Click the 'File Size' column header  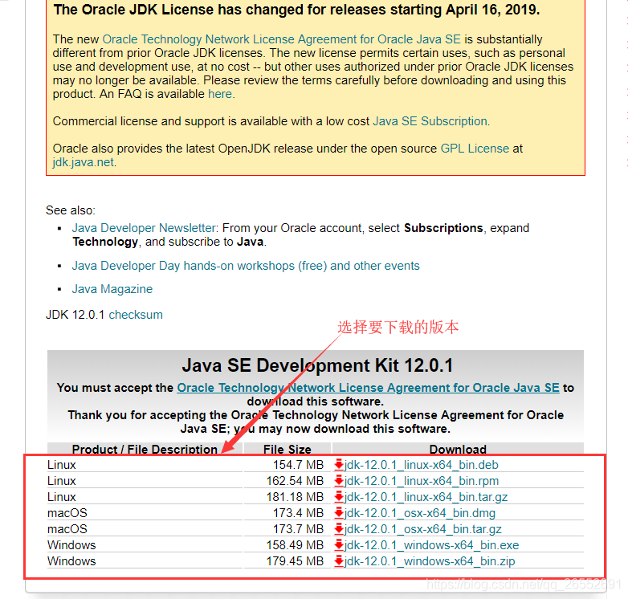(287, 450)
